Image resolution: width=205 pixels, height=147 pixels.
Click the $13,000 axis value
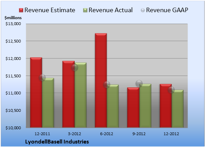pos(13,24)
